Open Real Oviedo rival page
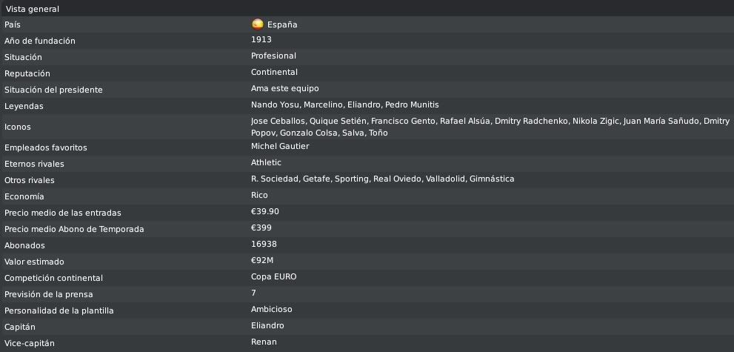 (x=397, y=179)
